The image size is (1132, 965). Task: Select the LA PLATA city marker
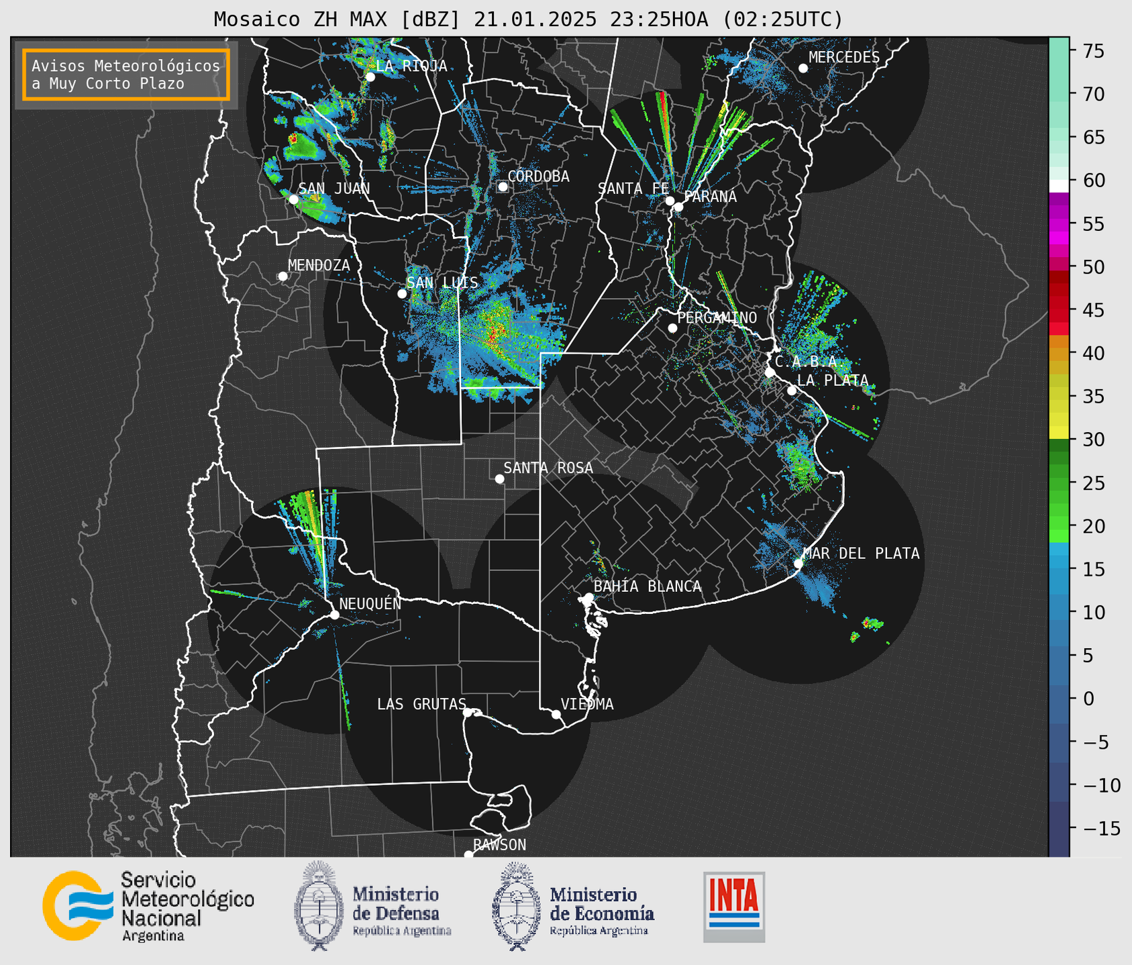792,391
